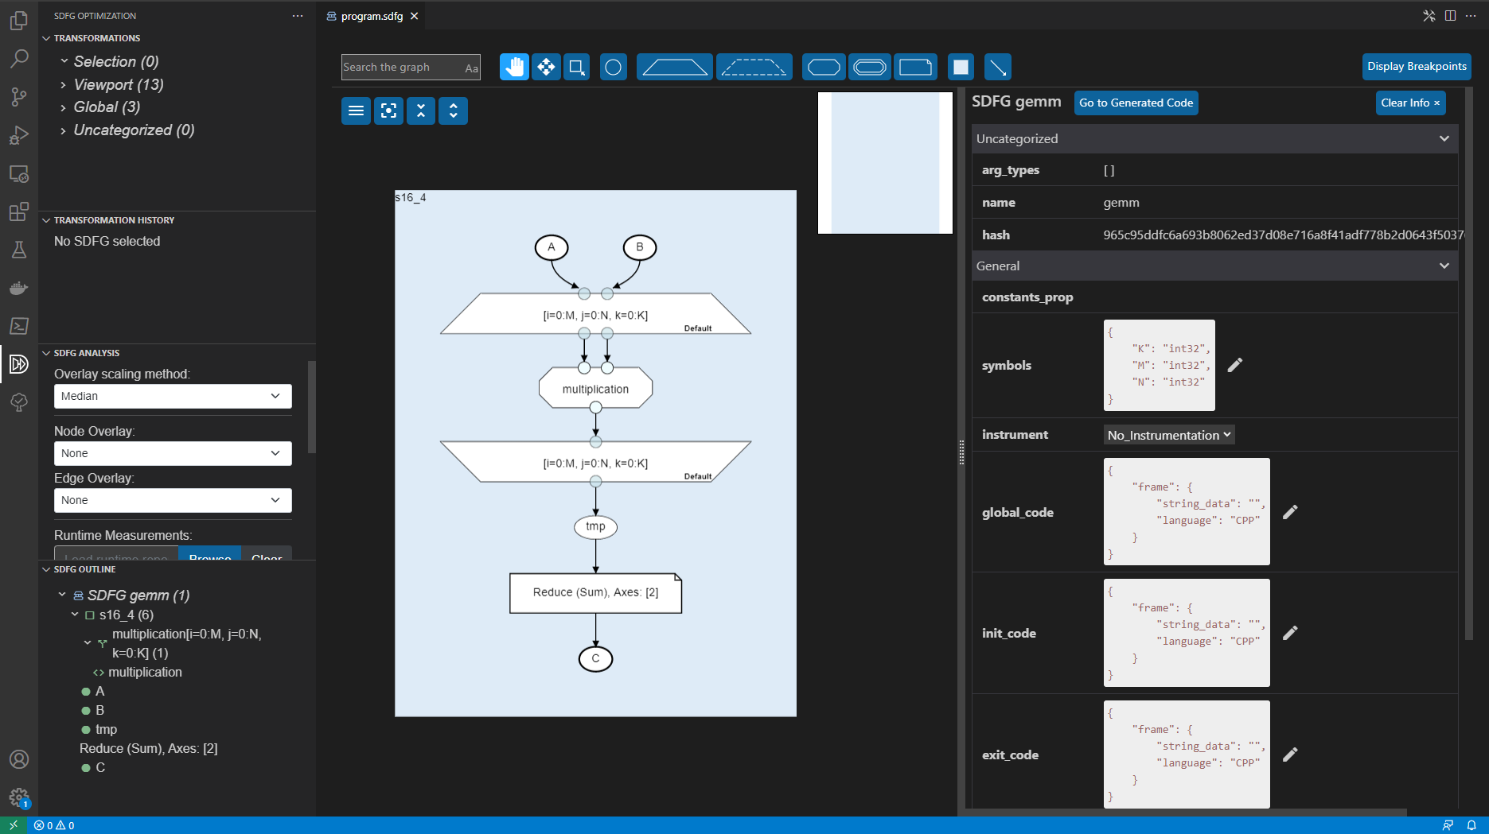Edit the symbols property with pencil
Viewport: 1489px width, 834px height.
point(1234,365)
